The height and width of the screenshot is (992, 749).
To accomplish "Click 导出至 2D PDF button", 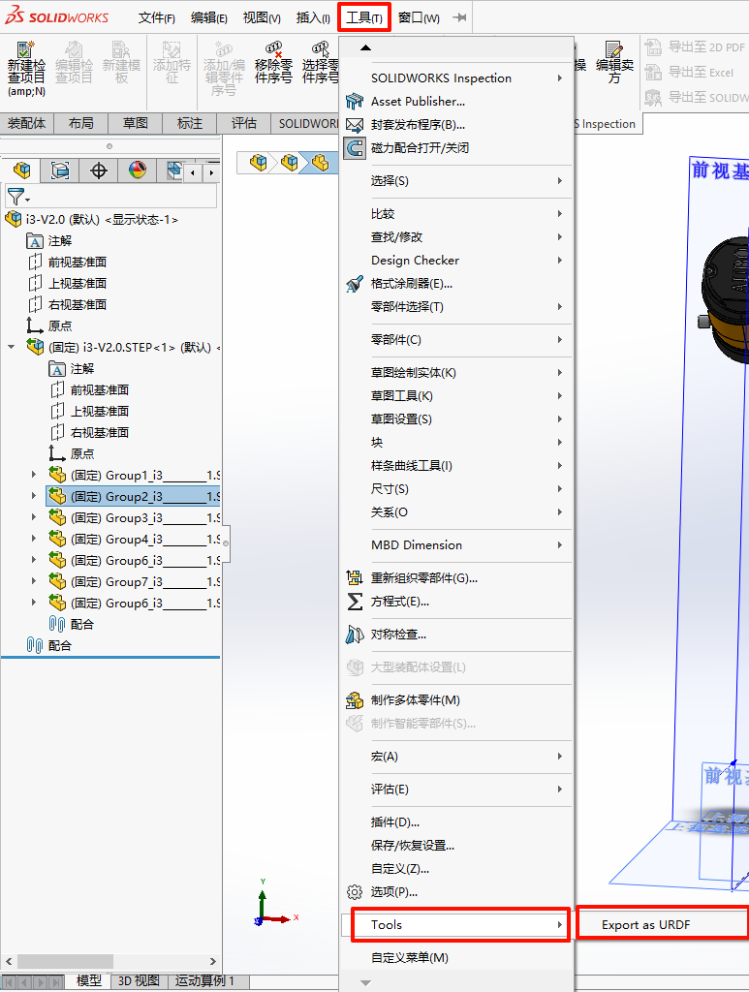I will [x=695, y=47].
